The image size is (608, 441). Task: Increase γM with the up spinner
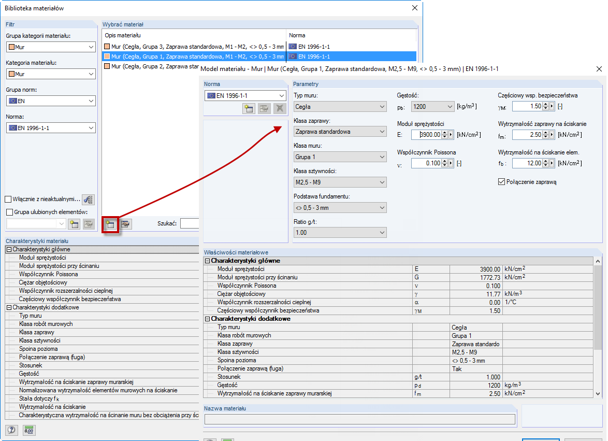pos(545,104)
